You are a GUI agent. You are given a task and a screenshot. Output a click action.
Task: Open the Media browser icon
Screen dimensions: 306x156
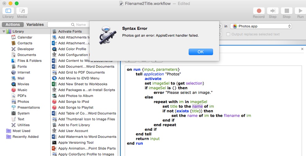tap(22, 11)
